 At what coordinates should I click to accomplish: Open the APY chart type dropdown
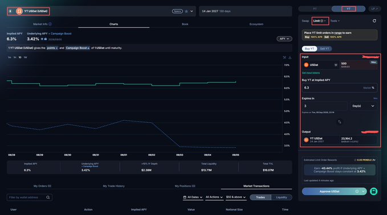[284, 39]
